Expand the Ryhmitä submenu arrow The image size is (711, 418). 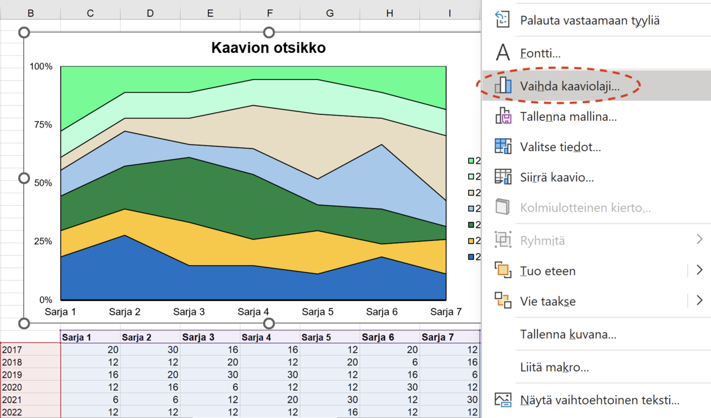click(x=700, y=240)
